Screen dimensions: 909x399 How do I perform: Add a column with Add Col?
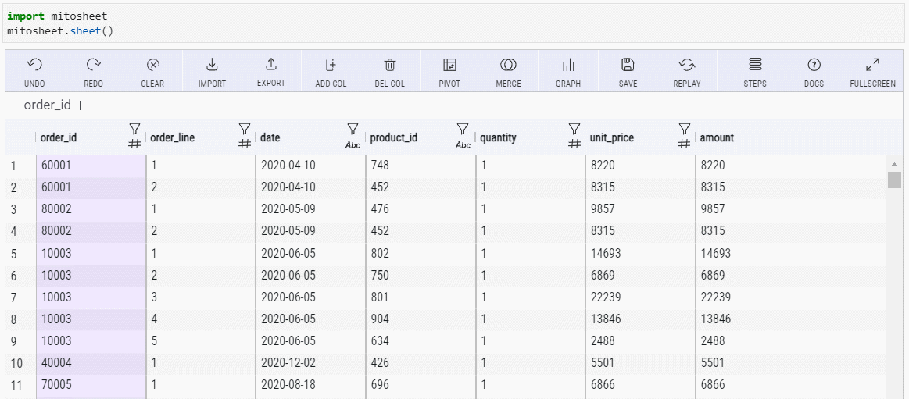tap(331, 66)
